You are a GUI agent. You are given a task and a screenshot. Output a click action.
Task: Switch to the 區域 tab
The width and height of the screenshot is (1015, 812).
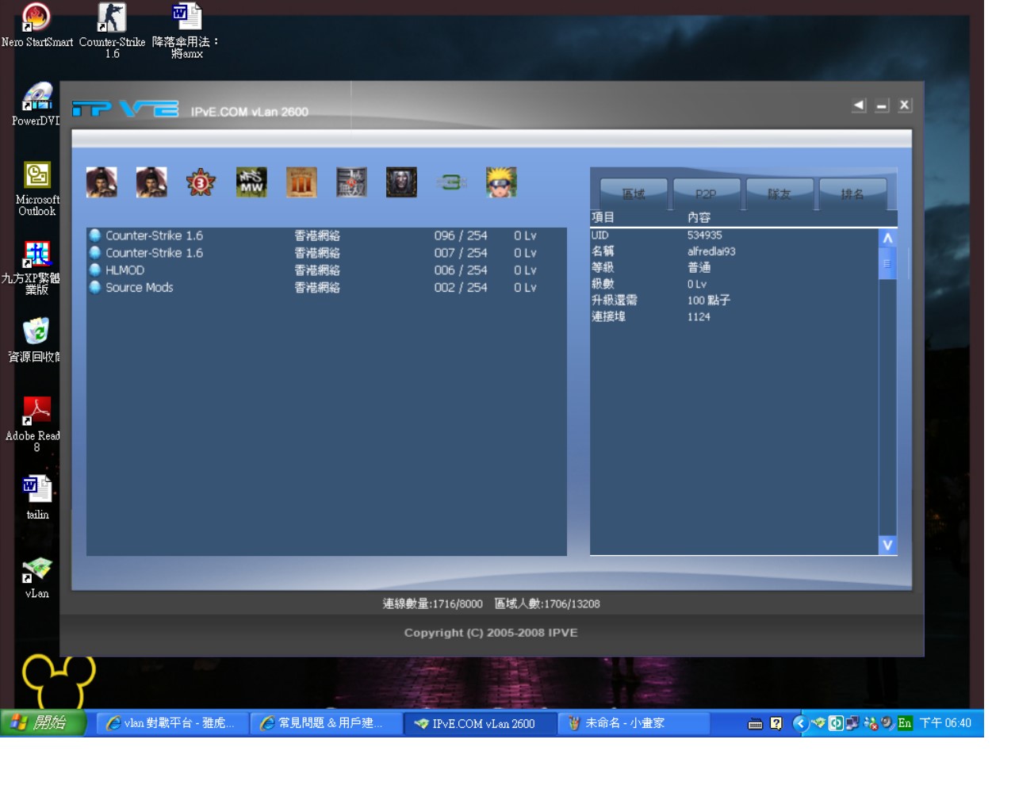[634, 193]
